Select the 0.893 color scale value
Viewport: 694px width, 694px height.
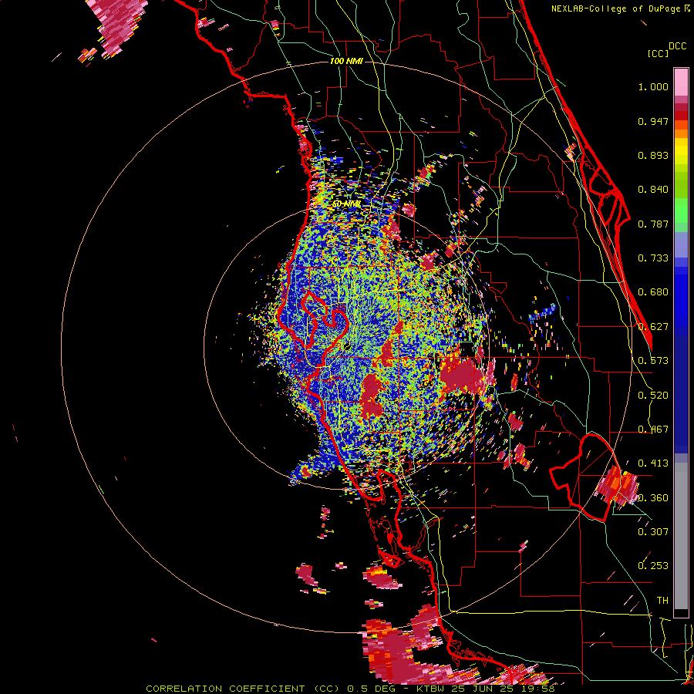click(653, 155)
